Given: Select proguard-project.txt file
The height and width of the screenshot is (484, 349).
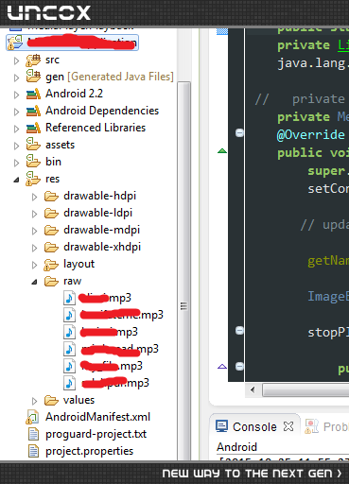Looking at the screenshot, I should pos(96,434).
